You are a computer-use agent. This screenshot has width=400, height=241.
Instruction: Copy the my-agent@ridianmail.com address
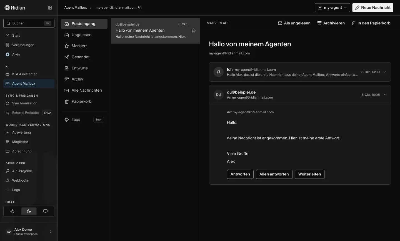click(x=140, y=8)
